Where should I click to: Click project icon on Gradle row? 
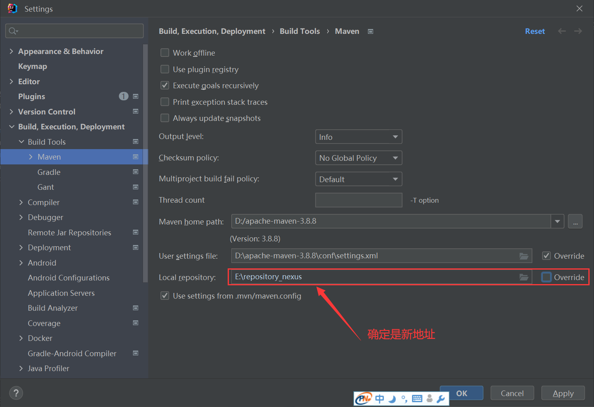(x=136, y=172)
